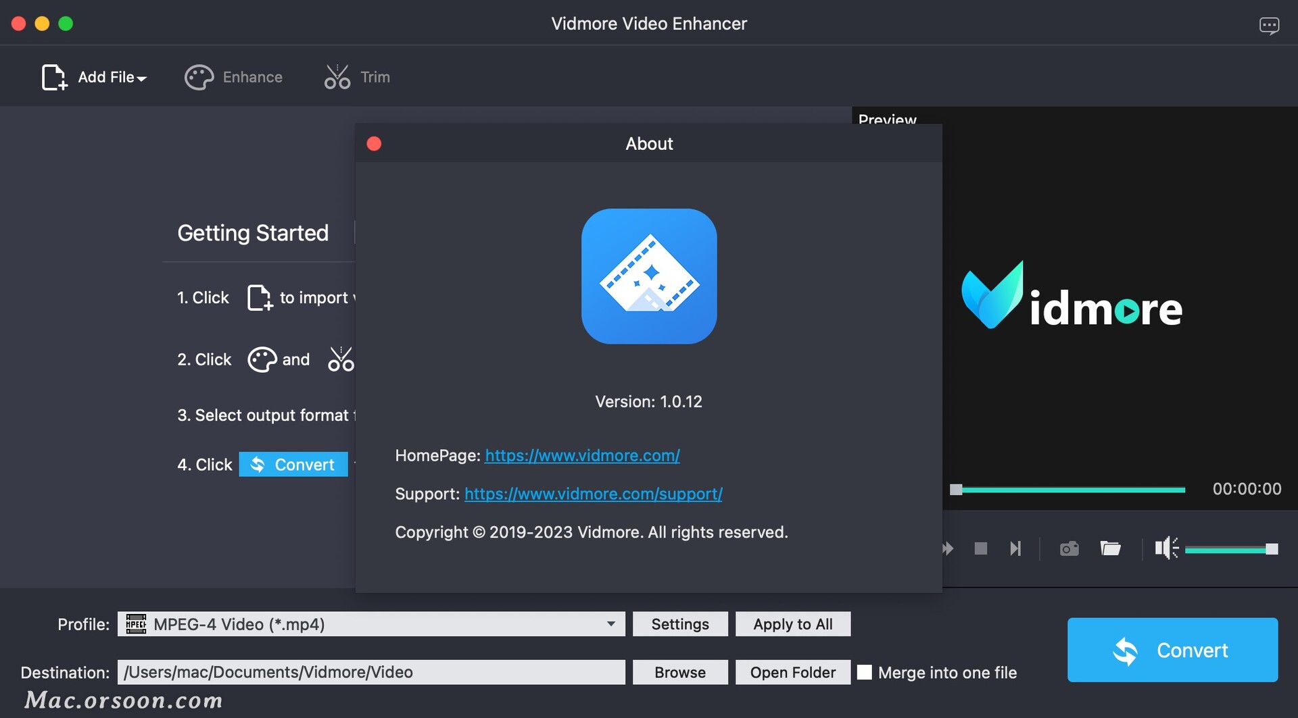
Task: Click the scissors icon in step 2
Action: pos(341,359)
